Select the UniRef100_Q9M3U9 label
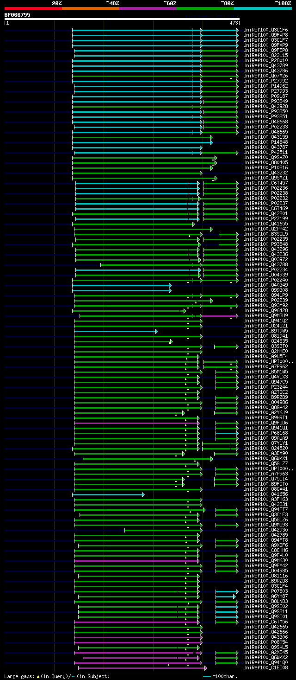 (x=265, y=315)
